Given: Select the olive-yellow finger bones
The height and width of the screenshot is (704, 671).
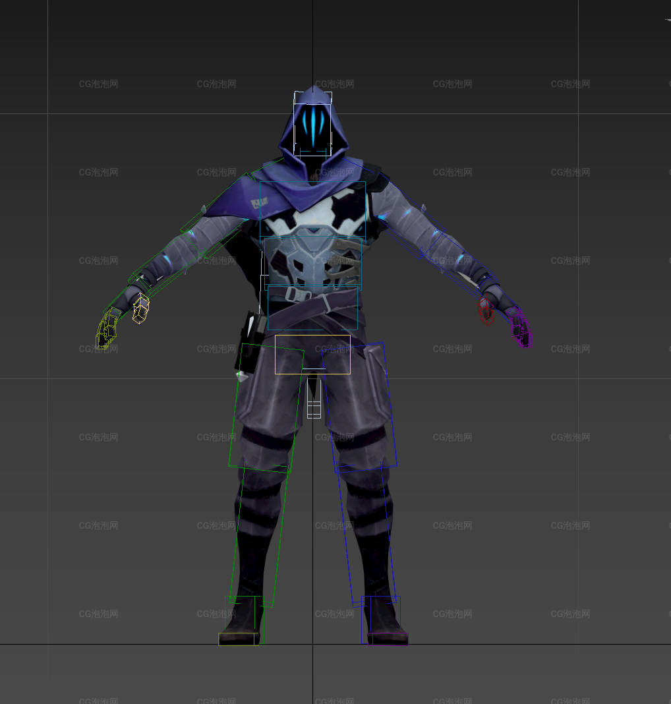Looking at the screenshot, I should point(107,329).
